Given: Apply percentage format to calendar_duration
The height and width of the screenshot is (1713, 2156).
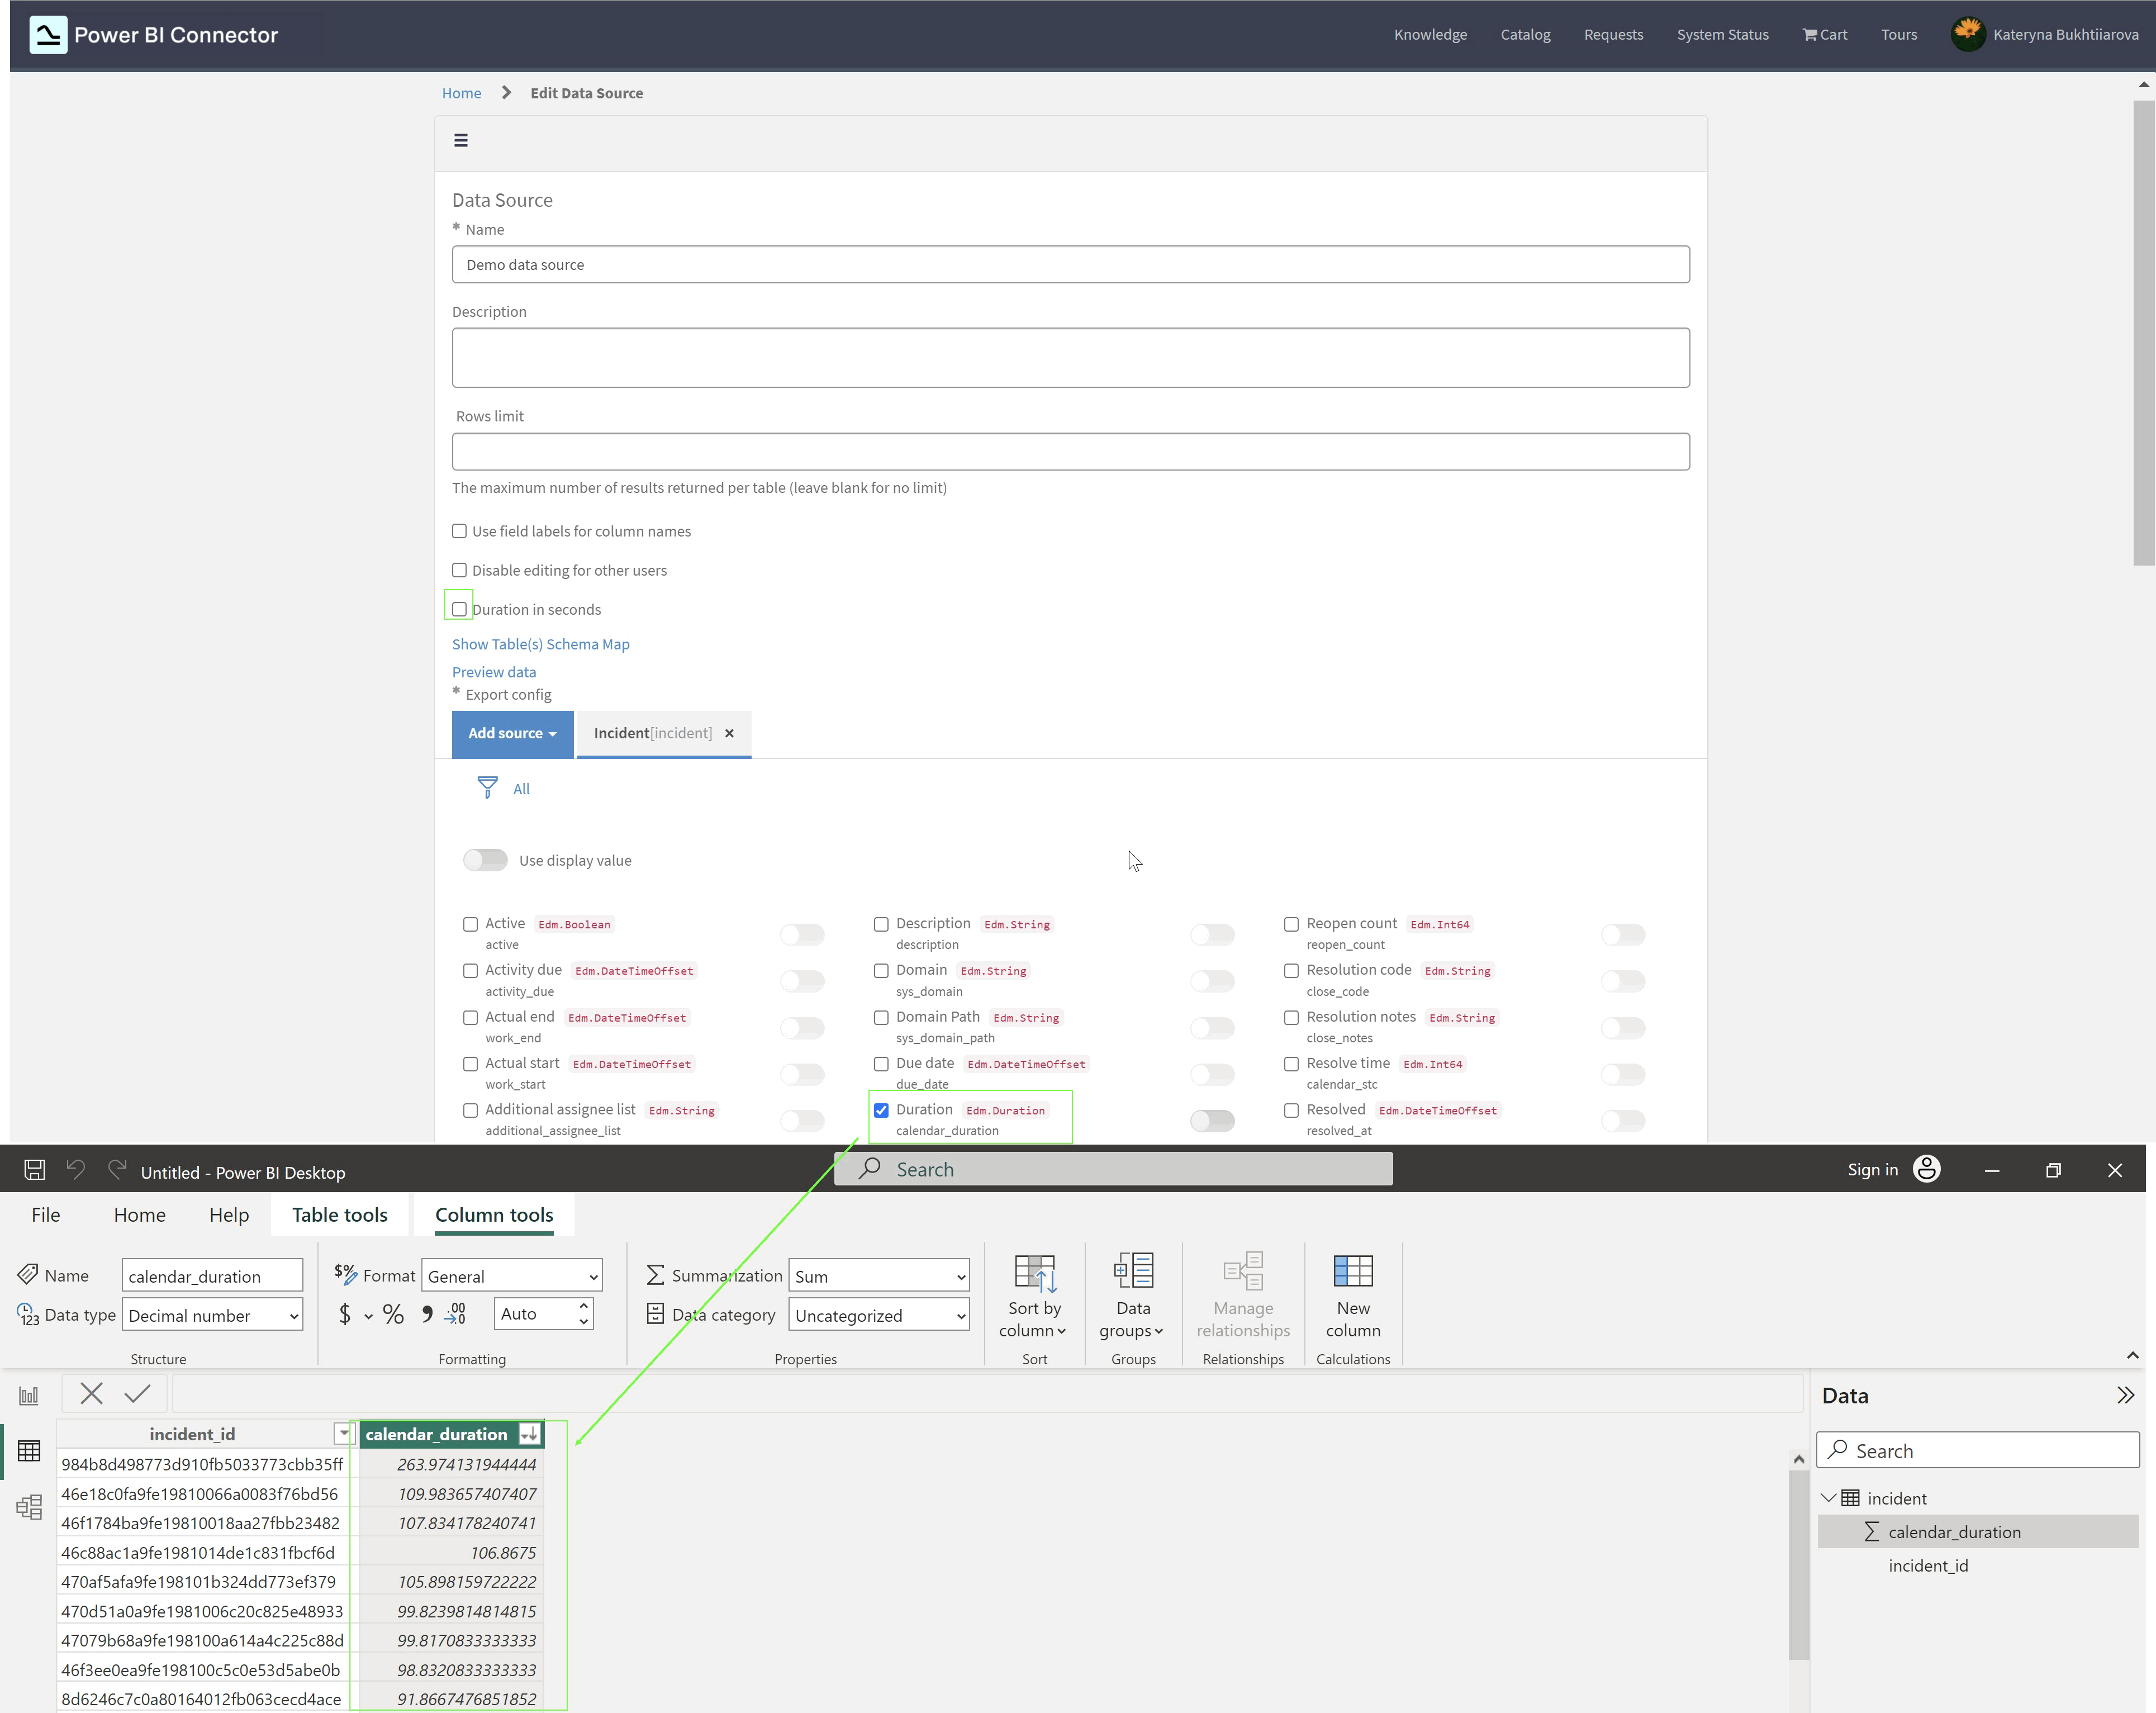Looking at the screenshot, I should [393, 1314].
